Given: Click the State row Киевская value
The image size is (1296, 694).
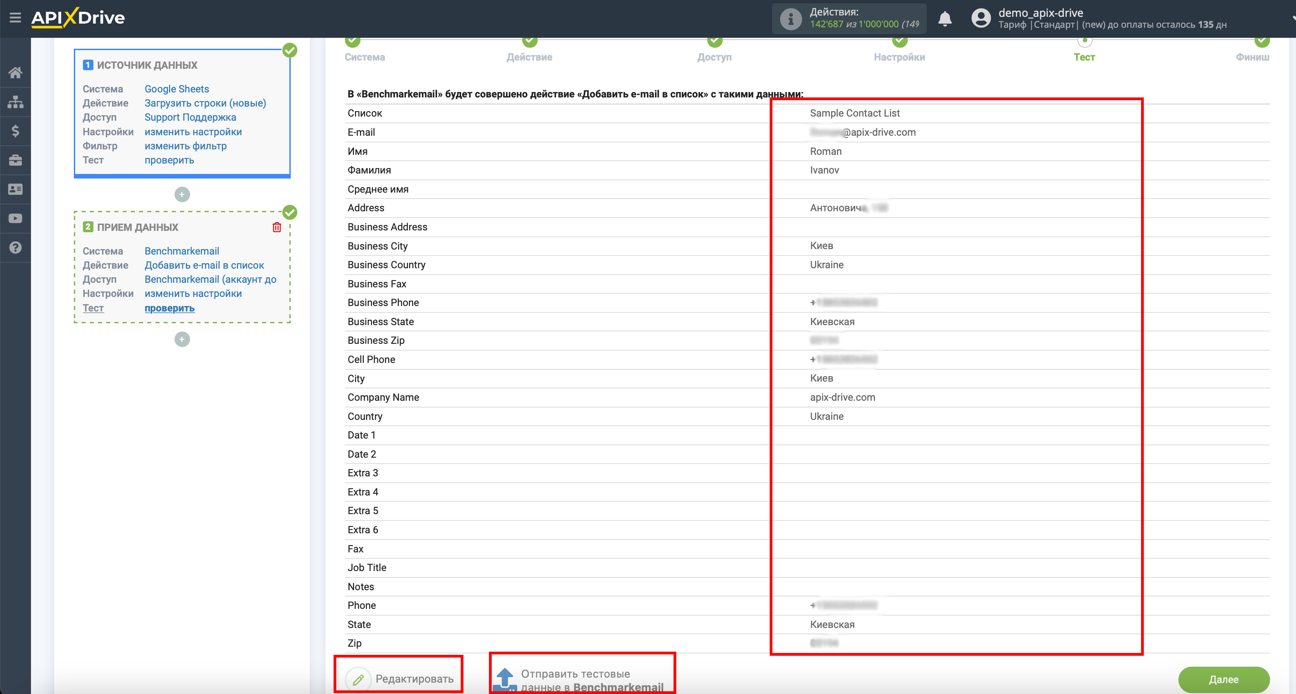Looking at the screenshot, I should [832, 625].
